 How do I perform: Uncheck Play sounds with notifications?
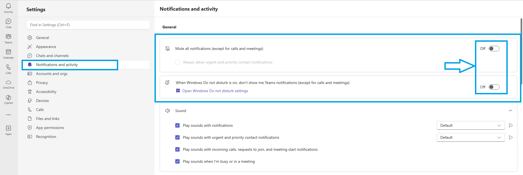pyautogui.click(x=177, y=125)
